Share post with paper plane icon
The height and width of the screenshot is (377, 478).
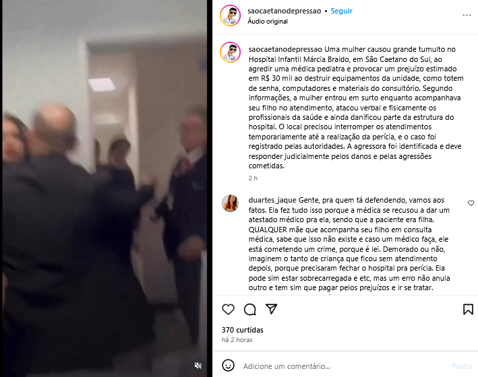pos(271,309)
